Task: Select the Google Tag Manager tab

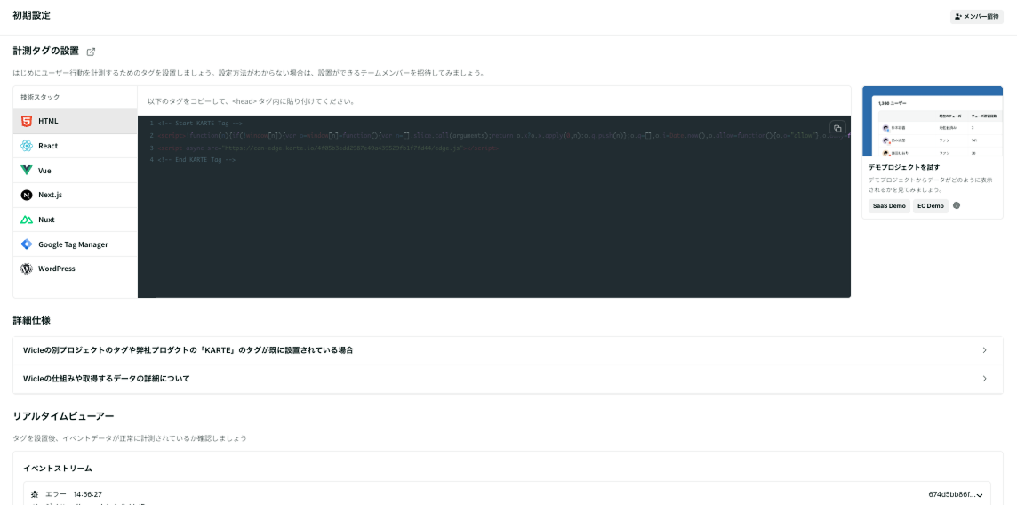Action: pyautogui.click(x=76, y=244)
